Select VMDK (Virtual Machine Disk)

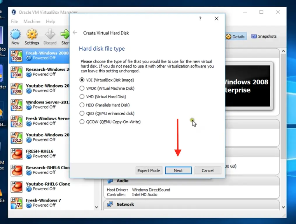click(82, 88)
